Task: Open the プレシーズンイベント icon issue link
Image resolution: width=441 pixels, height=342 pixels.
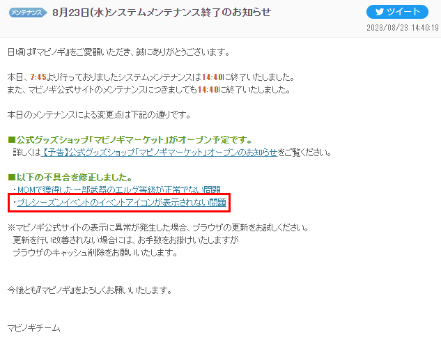Action: tap(121, 203)
